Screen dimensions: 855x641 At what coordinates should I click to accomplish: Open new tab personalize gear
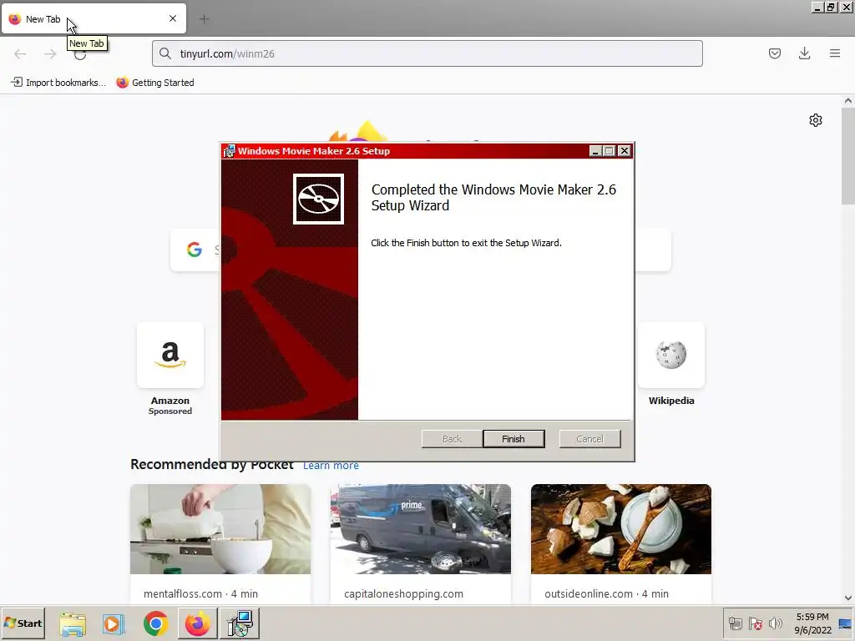tap(816, 120)
